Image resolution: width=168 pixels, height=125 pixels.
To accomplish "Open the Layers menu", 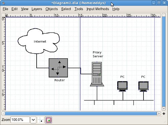I will [x=37, y=9].
